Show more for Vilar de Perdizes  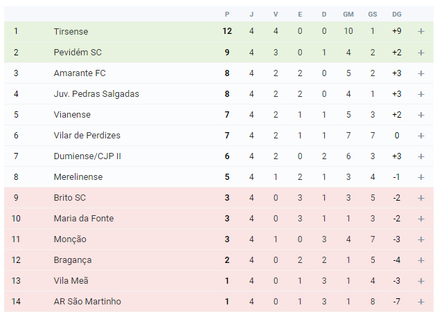point(421,136)
